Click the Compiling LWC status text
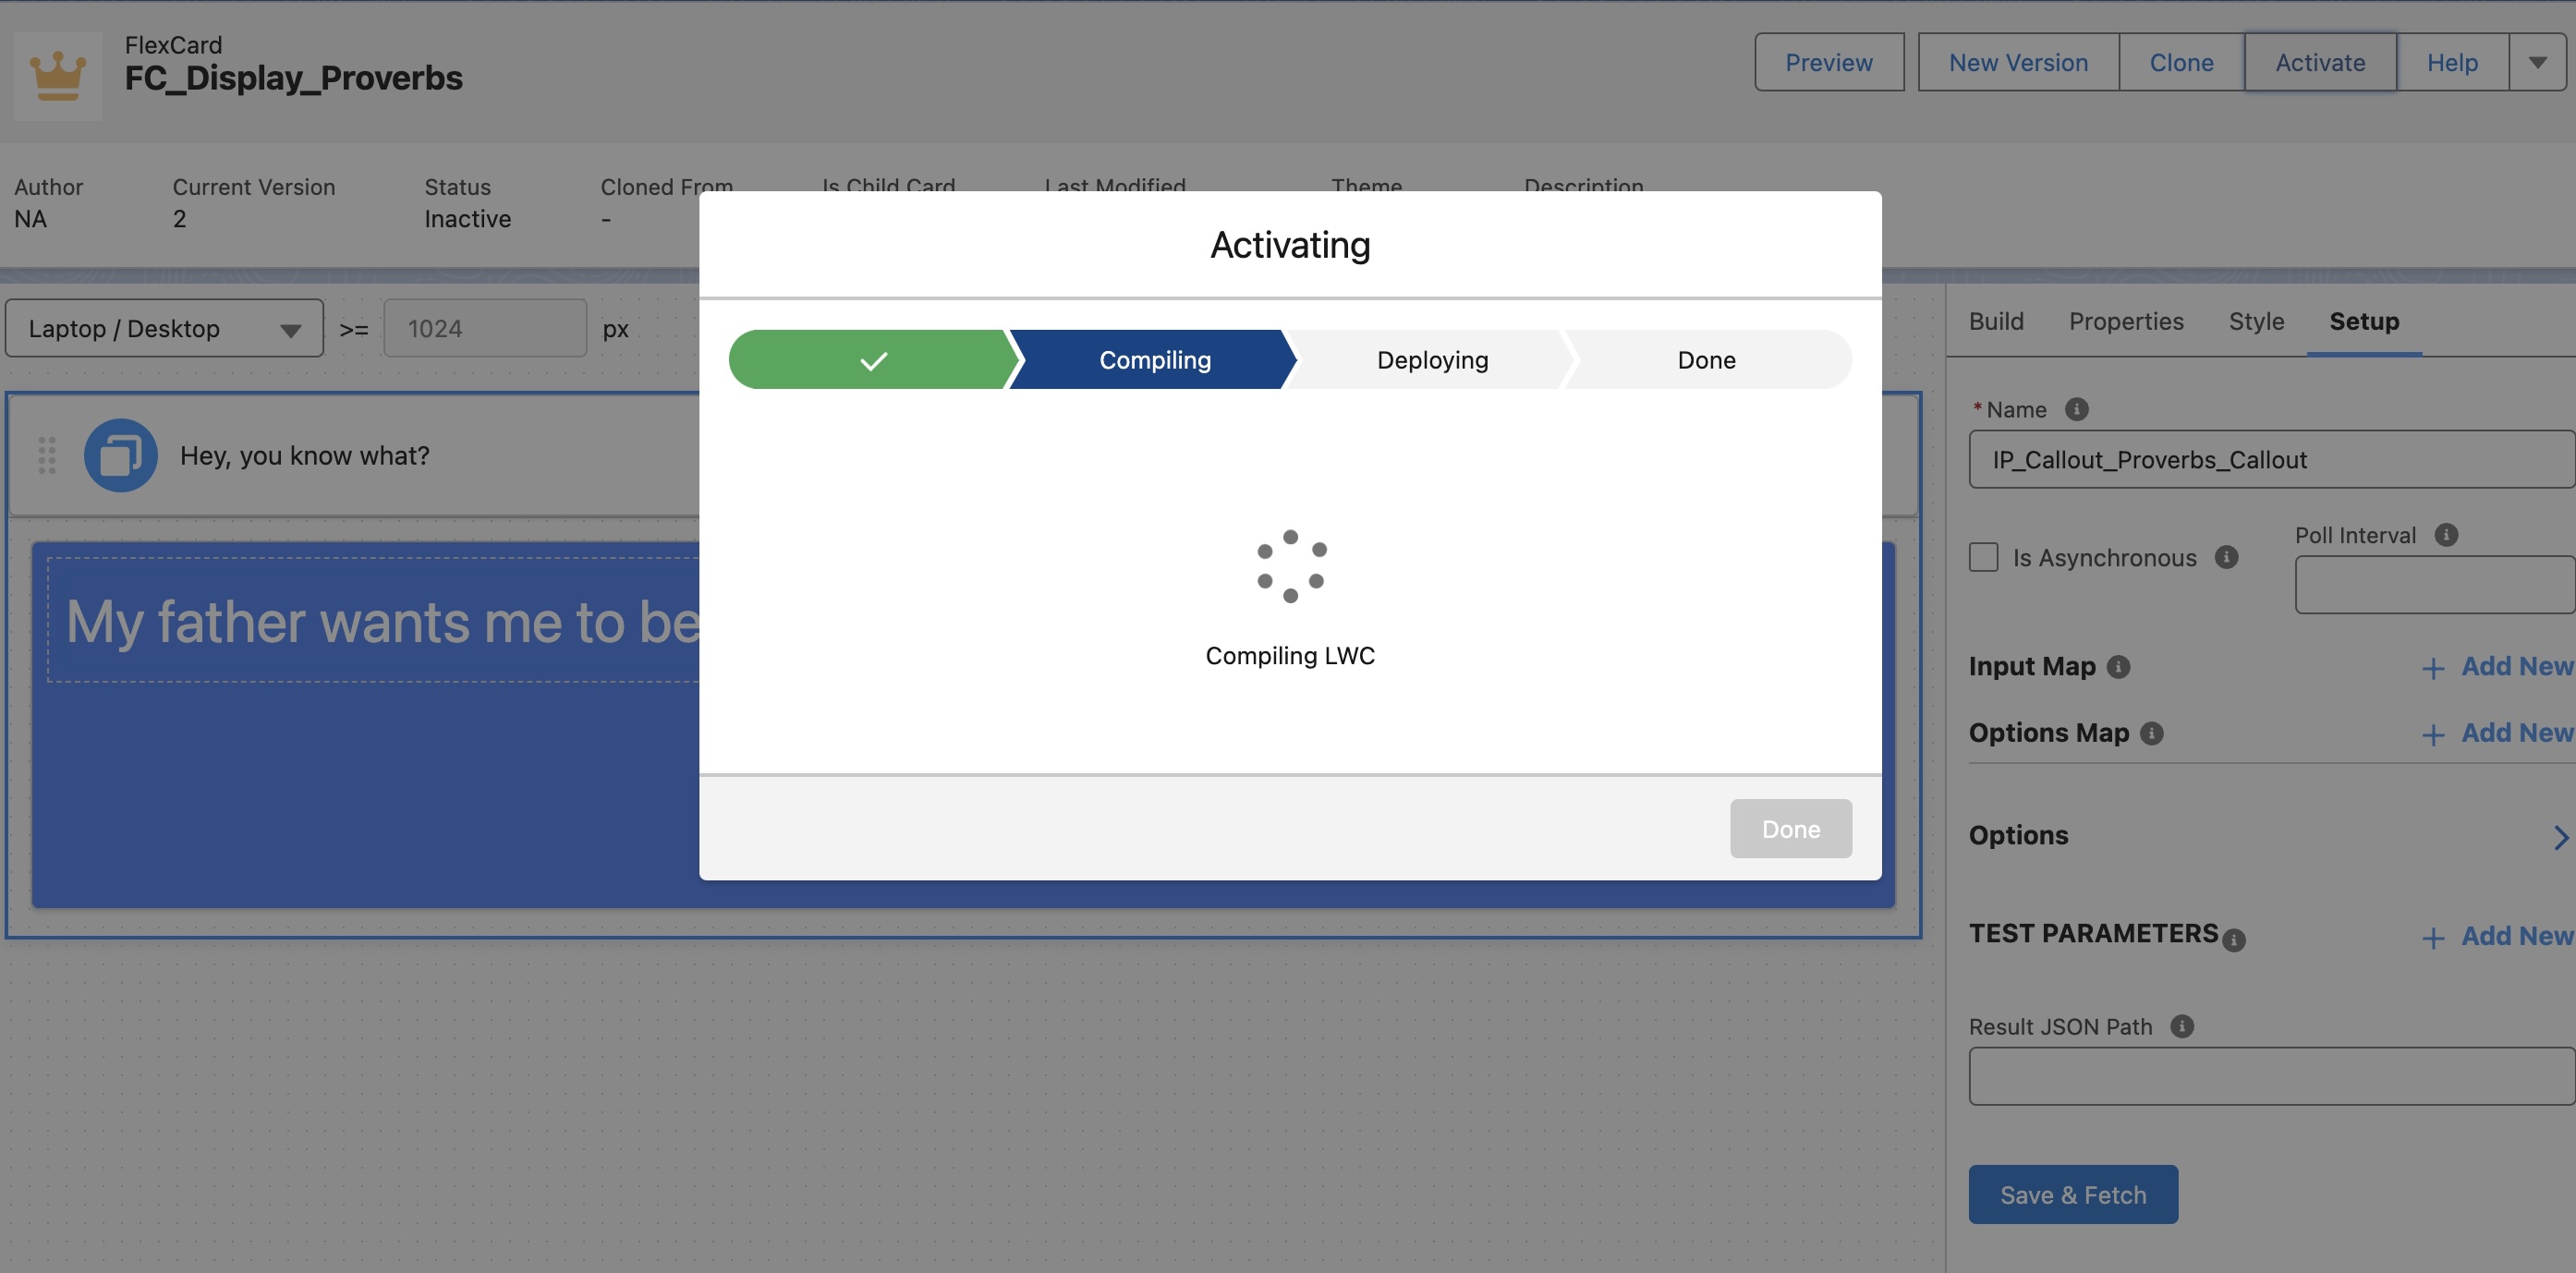This screenshot has width=2576, height=1273. point(1290,655)
